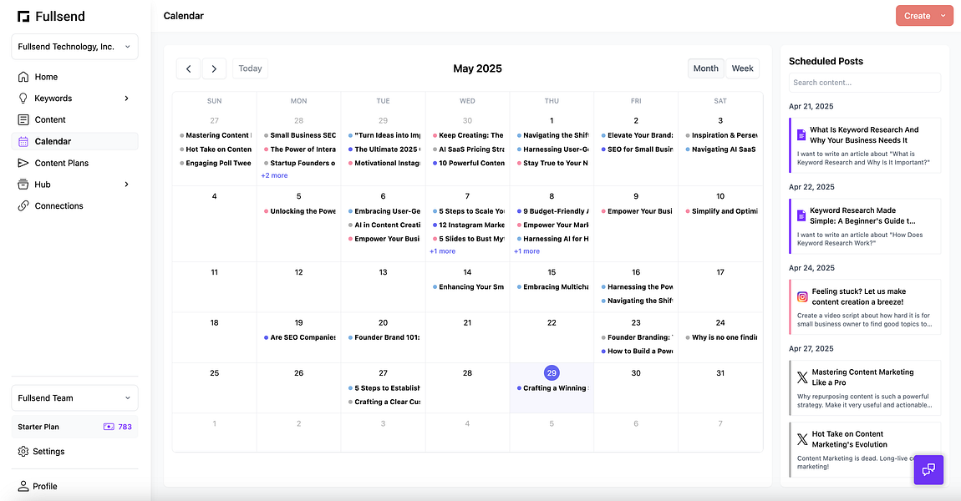Screen dimensions: 961x501
Task: Open the Home page from its house icon
Action: click(x=23, y=77)
